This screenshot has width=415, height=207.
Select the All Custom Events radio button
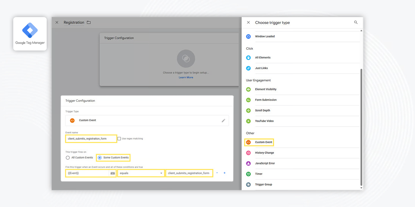(68, 158)
